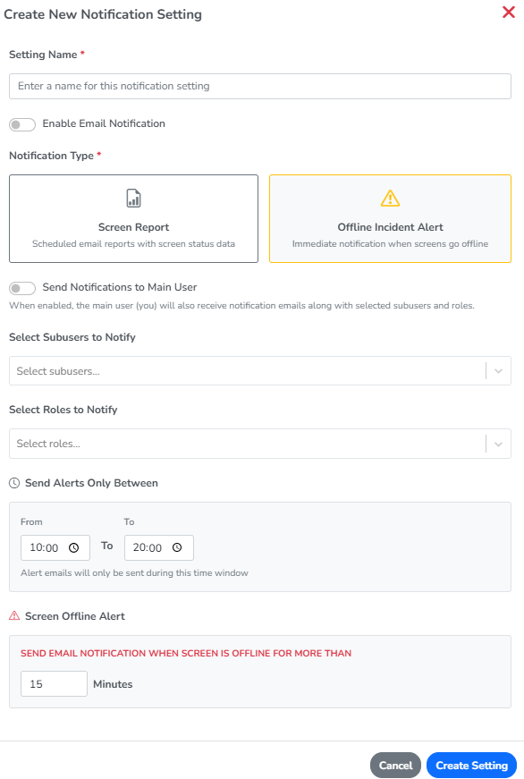Open the clock picker in To time

(177, 547)
